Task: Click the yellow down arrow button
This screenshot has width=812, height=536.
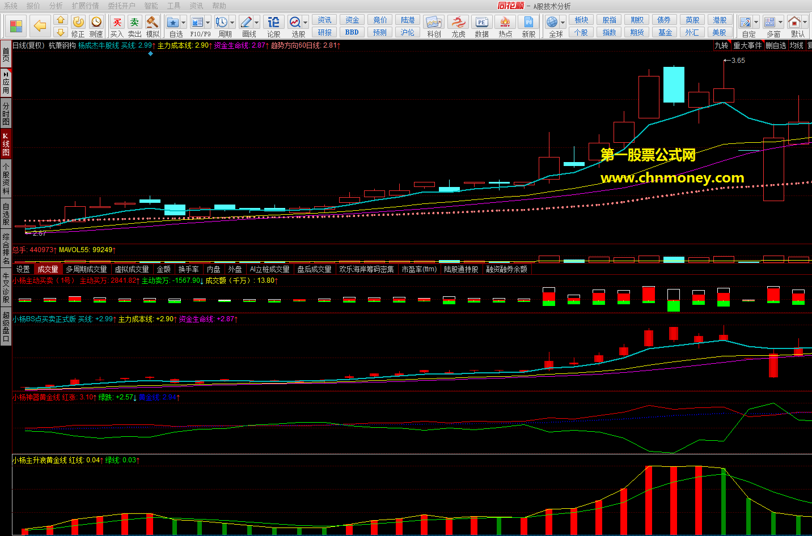Action: tap(61, 32)
